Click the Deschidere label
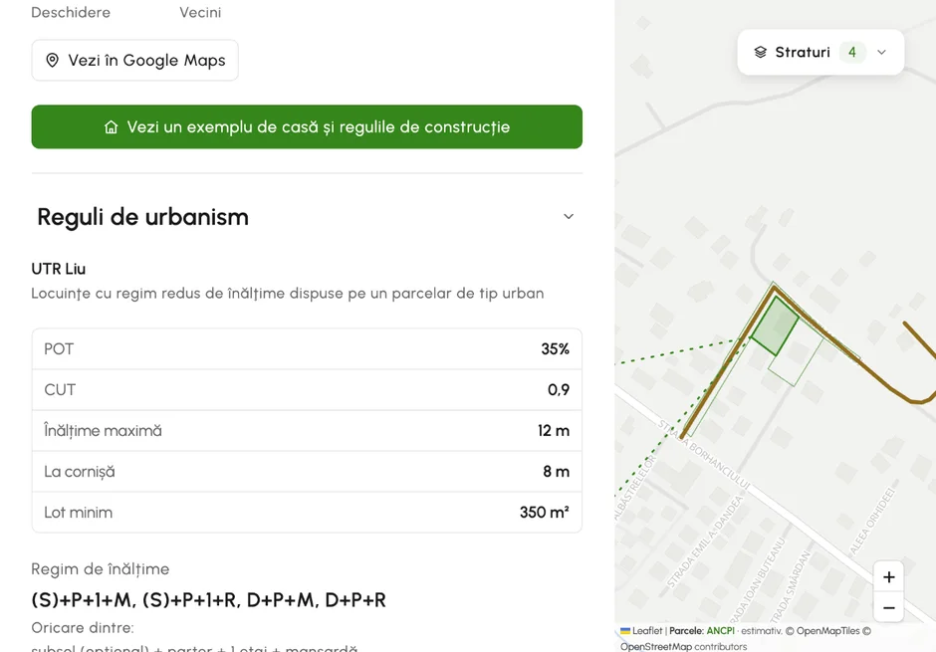Viewport: 936px width, 652px height. (x=71, y=13)
